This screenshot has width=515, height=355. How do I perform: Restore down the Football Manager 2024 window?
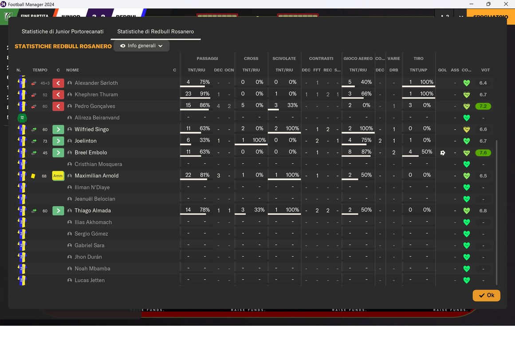(488, 4)
